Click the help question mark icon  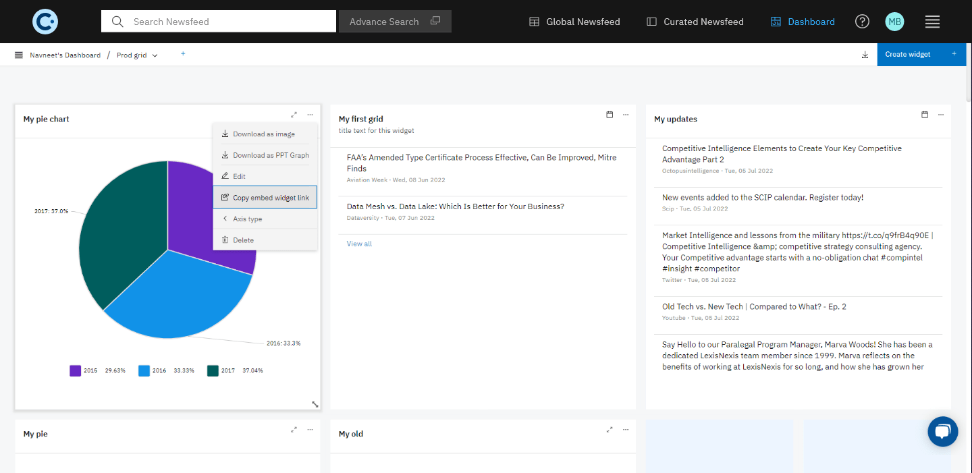[x=862, y=22]
